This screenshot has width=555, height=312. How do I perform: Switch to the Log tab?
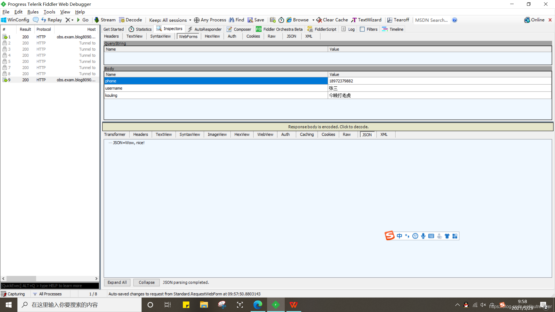(348, 29)
